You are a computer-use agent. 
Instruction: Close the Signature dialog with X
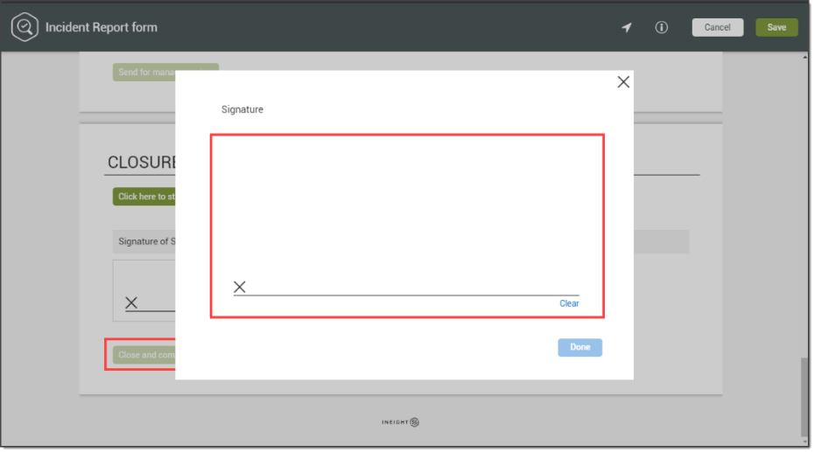623,82
